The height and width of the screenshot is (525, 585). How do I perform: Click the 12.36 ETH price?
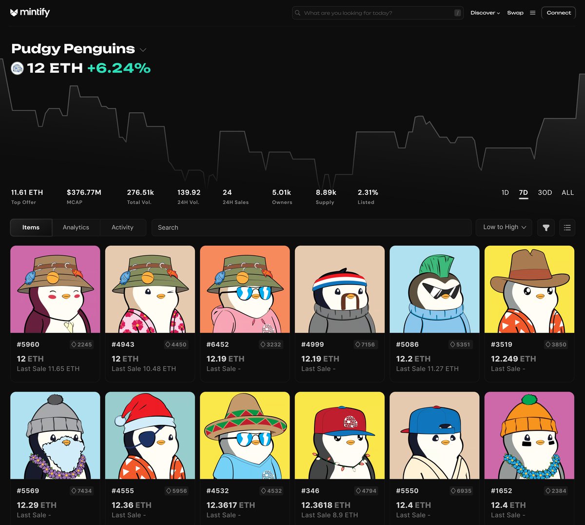pyautogui.click(x=132, y=505)
